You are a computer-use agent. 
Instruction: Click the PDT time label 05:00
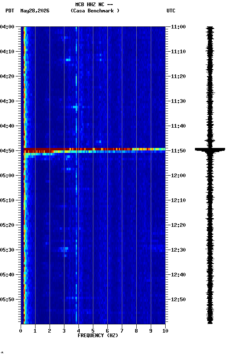pyautogui.click(x=7, y=176)
